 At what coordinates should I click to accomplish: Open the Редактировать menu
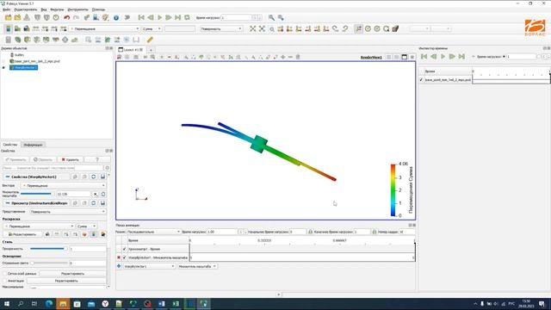25,9
